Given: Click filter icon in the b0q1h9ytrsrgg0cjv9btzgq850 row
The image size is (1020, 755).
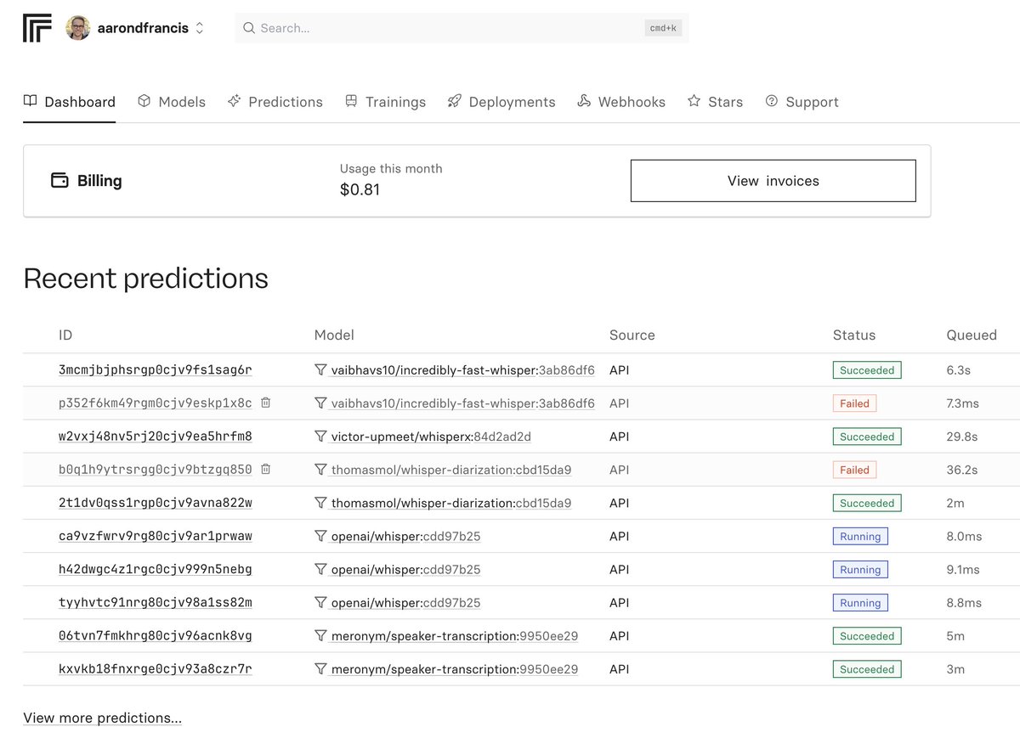Looking at the screenshot, I should [320, 470].
